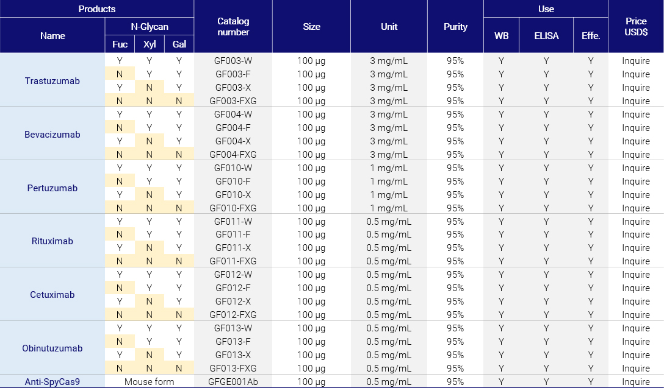Screen dimensions: 664x388
Task: Click the 1 mg/mL unit for GF010-X
Action: tap(389, 195)
